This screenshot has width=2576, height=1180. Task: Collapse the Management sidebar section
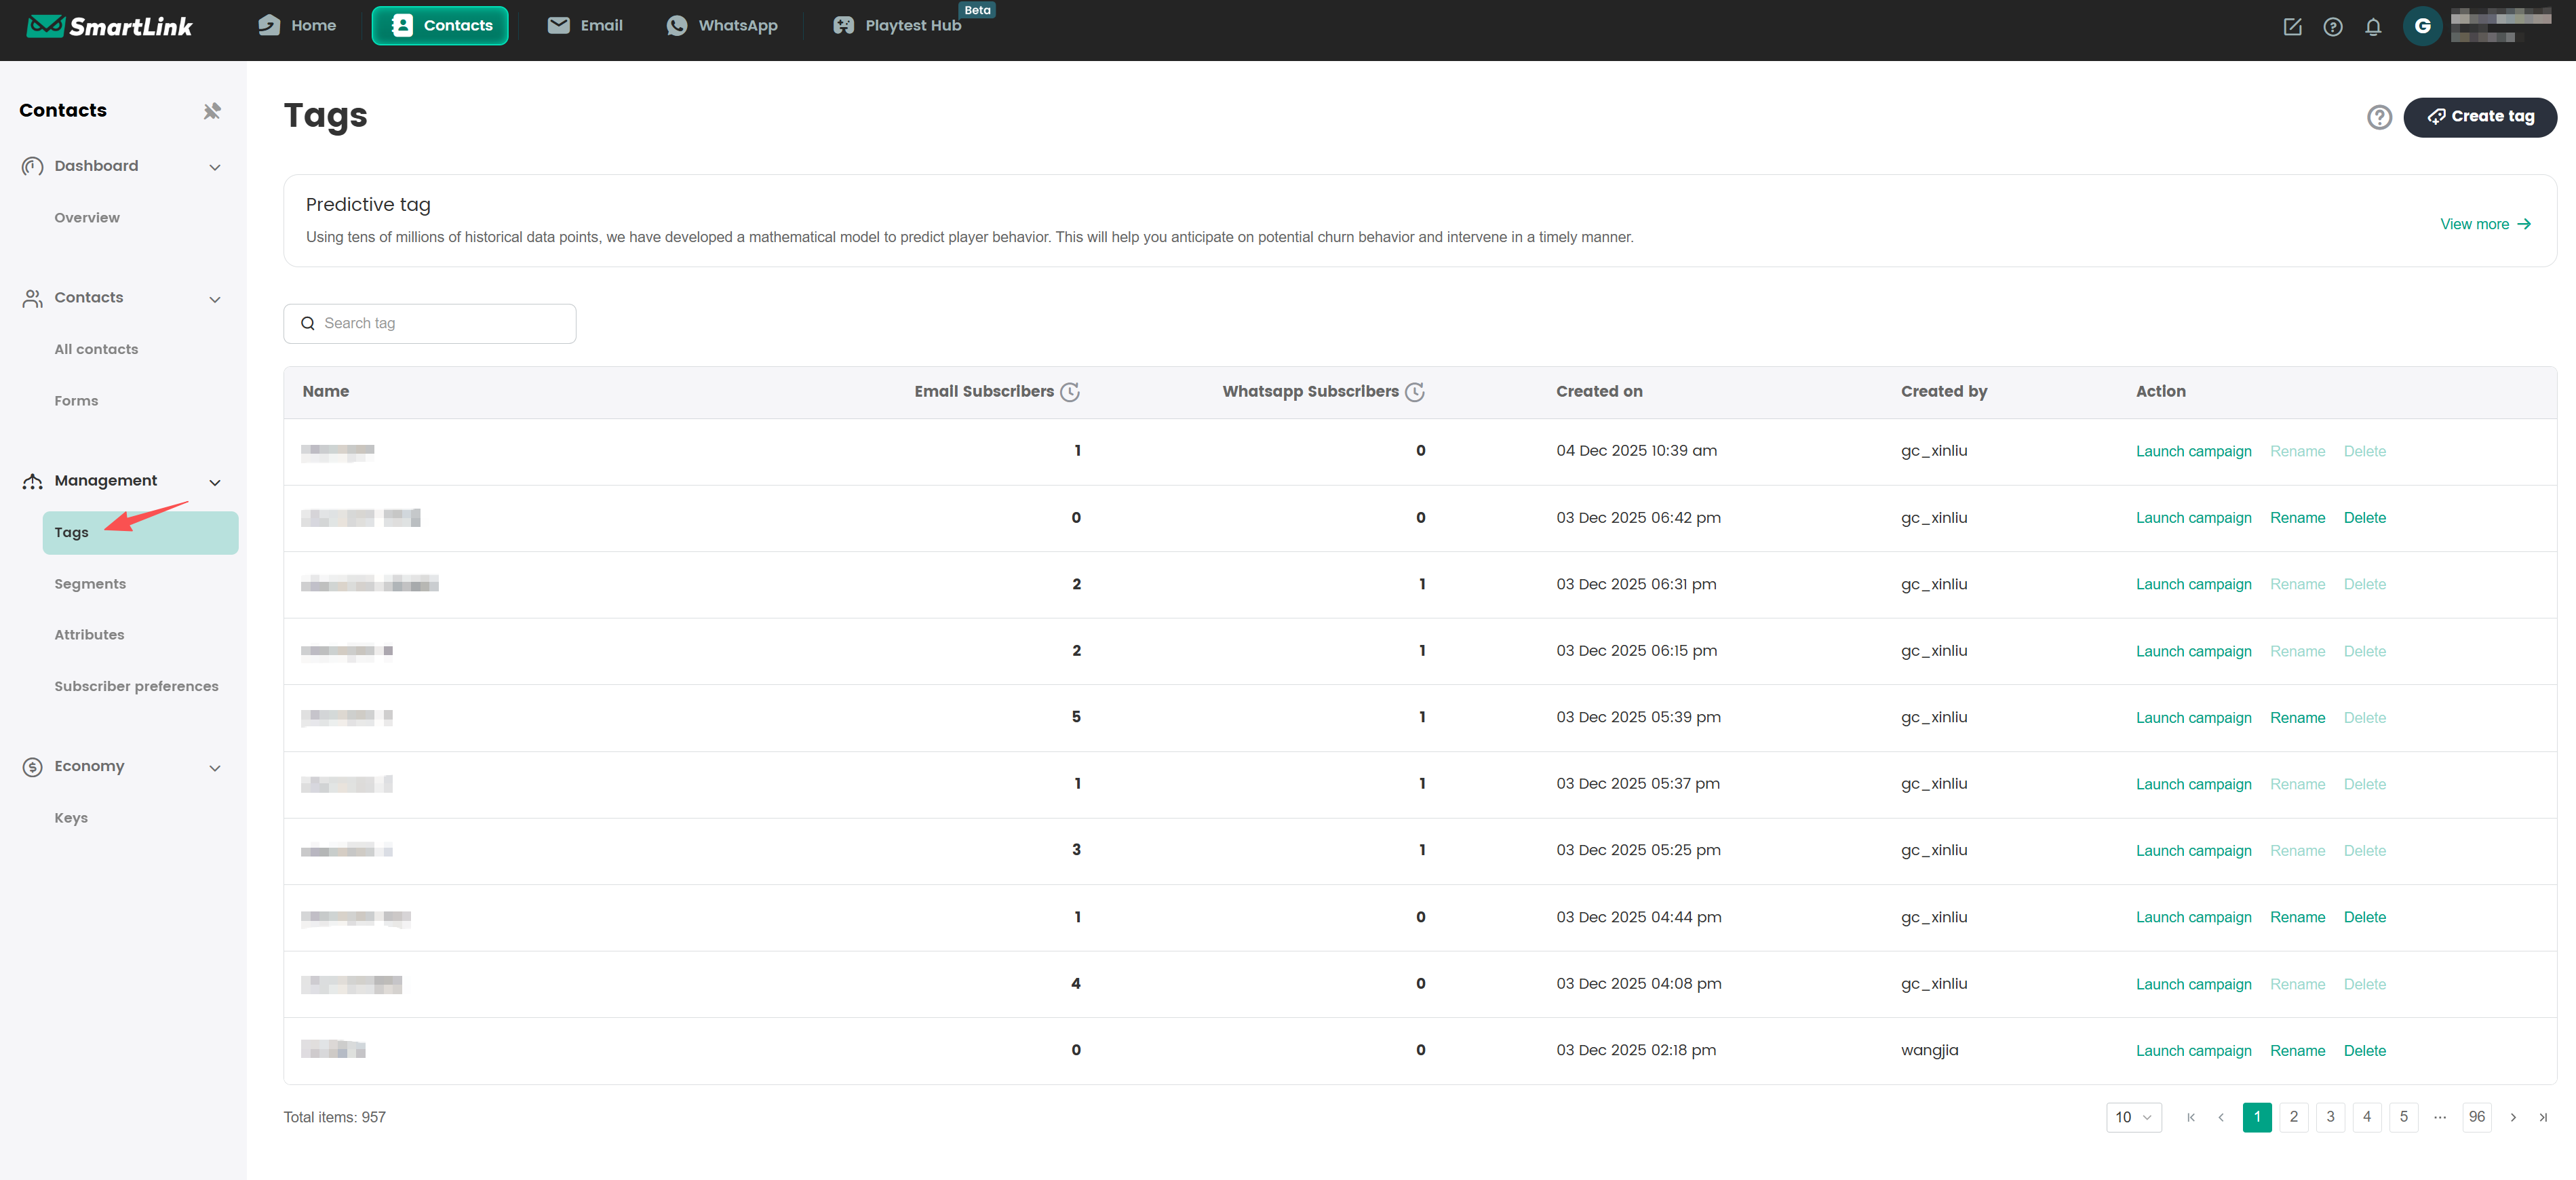(214, 482)
